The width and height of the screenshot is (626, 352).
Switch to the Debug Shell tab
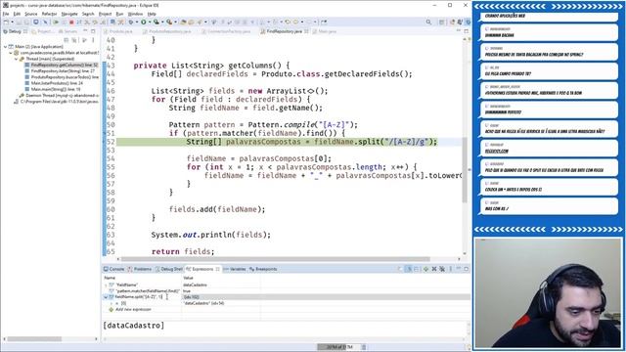tap(169, 269)
